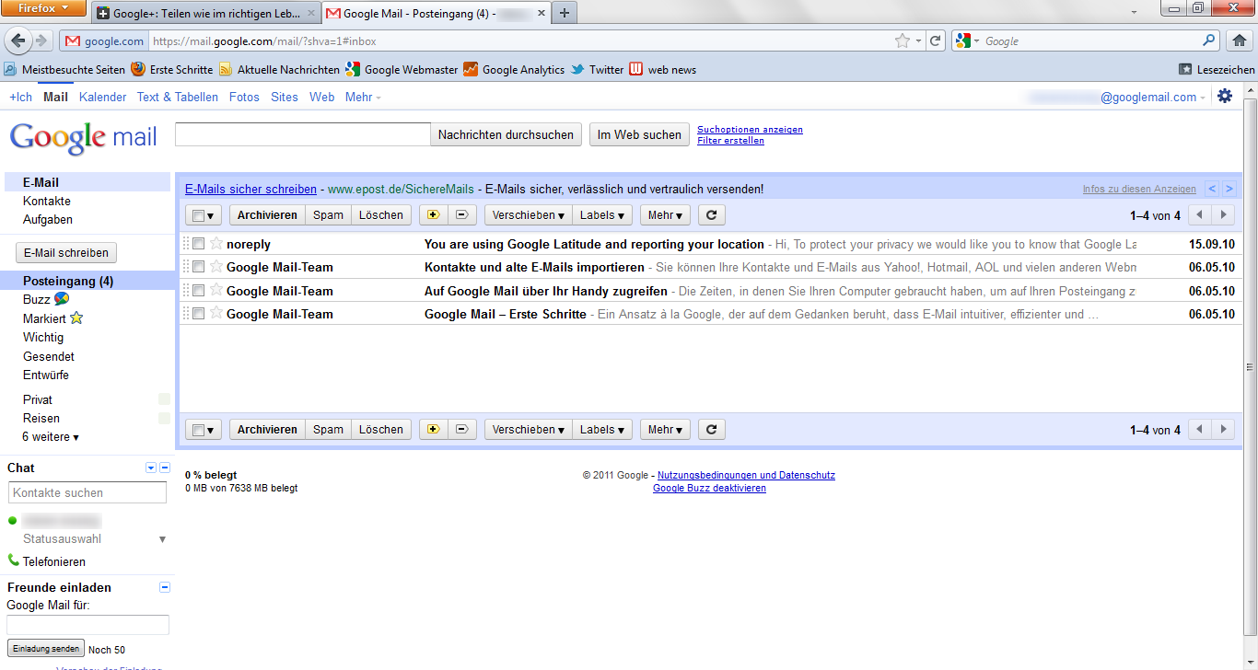Refresh the inbox with the reload icon

click(x=709, y=214)
